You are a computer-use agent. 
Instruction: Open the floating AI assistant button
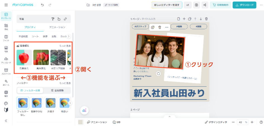[x=84, y=110]
